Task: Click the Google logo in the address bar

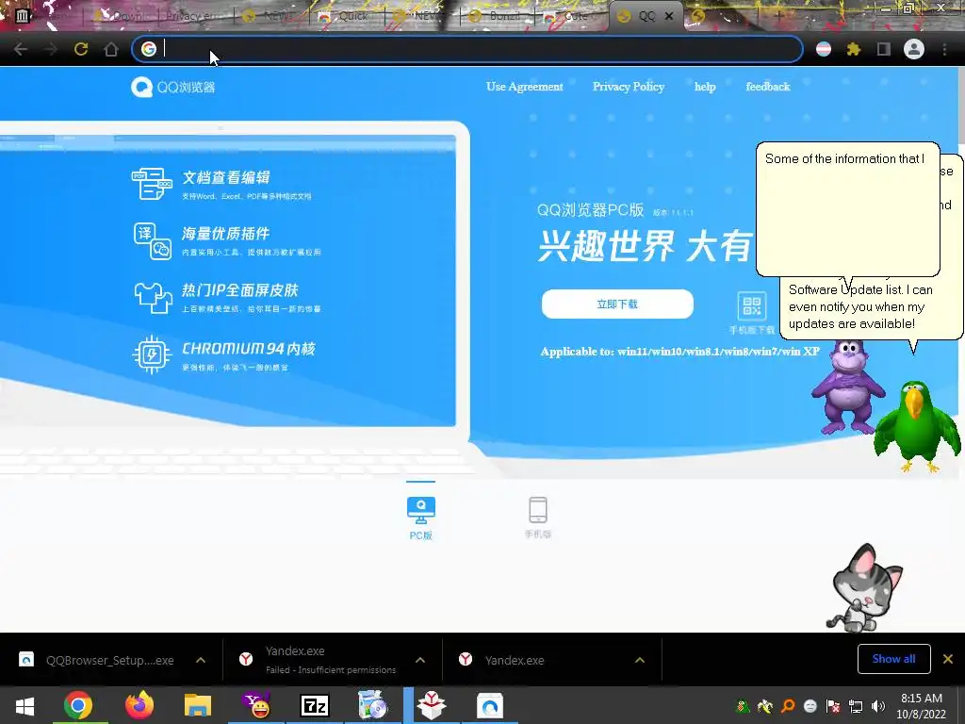Action: (x=148, y=49)
